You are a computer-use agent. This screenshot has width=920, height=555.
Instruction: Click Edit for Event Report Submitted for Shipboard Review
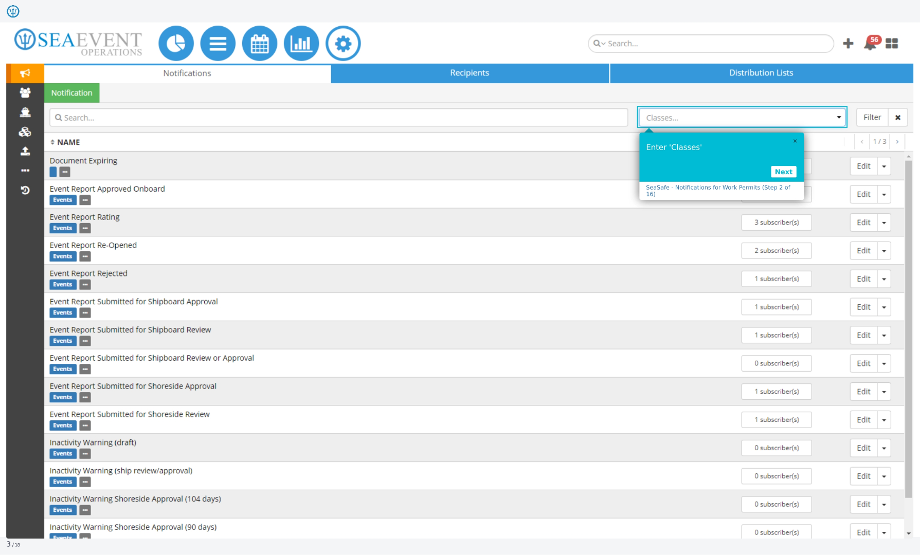863,336
